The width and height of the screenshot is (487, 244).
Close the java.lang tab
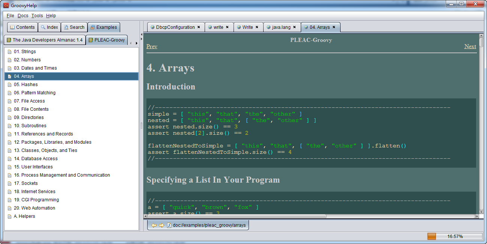(x=294, y=27)
